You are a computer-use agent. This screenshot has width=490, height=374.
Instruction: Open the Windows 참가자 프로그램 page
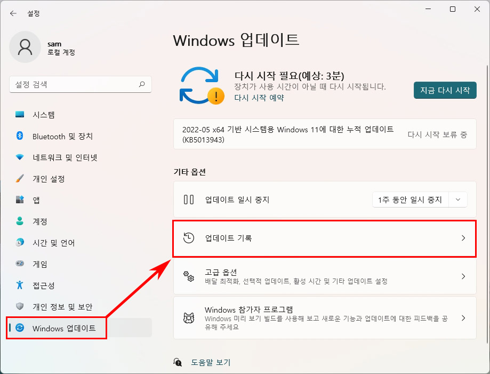[324, 317]
